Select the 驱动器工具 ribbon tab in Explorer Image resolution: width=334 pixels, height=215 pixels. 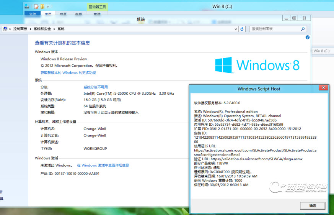coord(97,7)
